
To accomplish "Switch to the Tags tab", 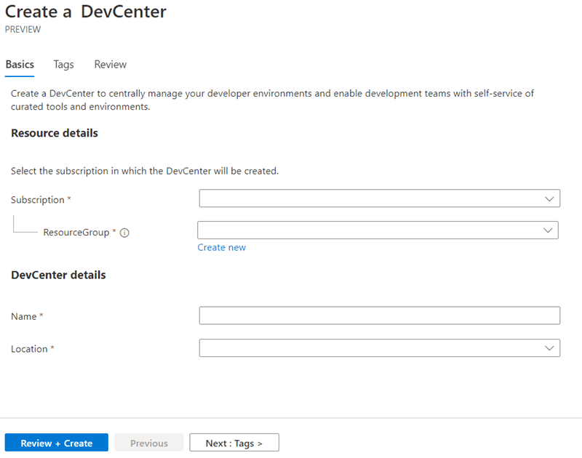I will click(x=63, y=65).
